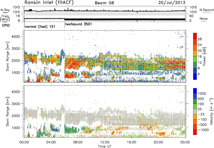Click the '18' frequency axis value
The height and width of the screenshot is (148, 214).
pos(18,16)
